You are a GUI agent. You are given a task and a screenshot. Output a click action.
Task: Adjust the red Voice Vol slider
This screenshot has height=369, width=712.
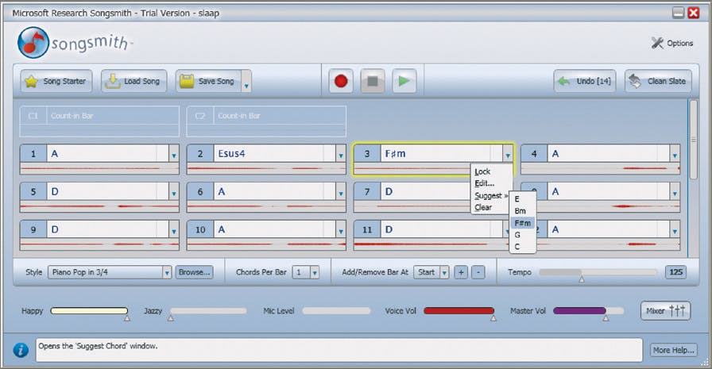click(x=459, y=311)
